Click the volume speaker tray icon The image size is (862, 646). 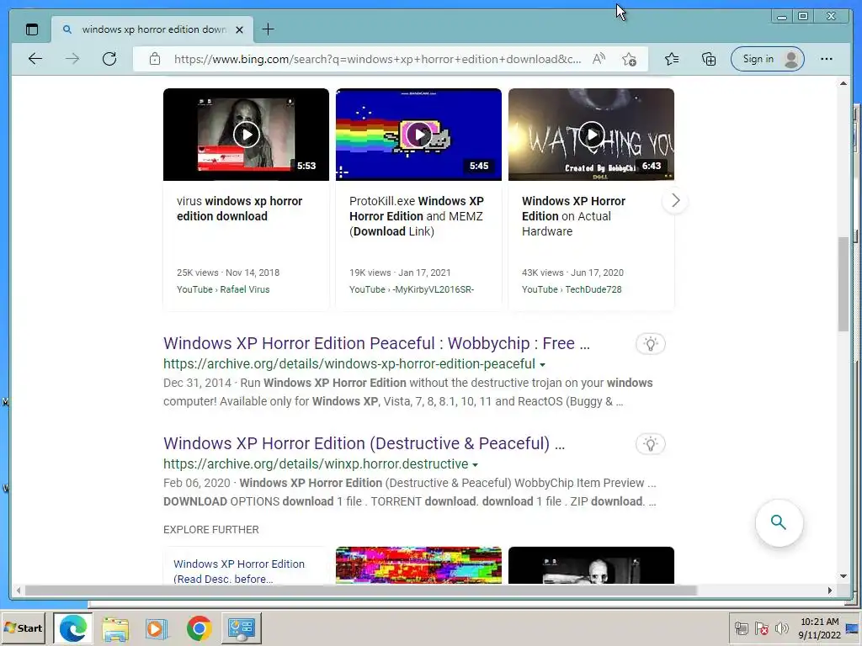781,628
